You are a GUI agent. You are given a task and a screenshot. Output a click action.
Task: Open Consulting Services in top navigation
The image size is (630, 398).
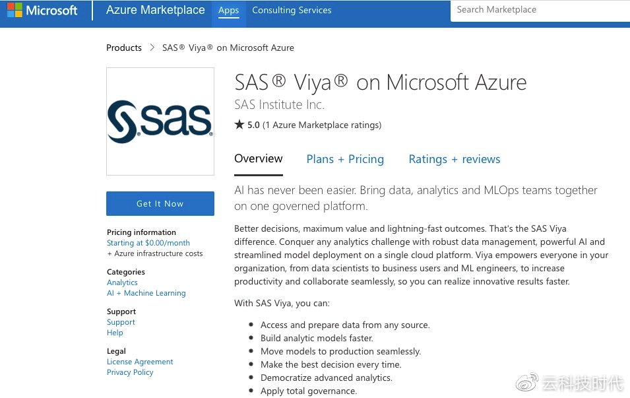[x=292, y=11]
